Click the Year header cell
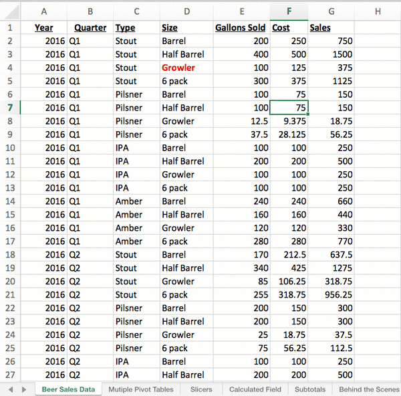This screenshot has width=401, height=396. tap(44, 27)
